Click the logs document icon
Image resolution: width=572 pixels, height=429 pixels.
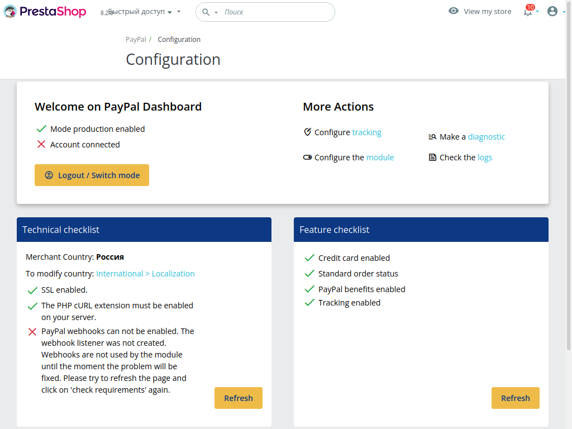tap(432, 158)
